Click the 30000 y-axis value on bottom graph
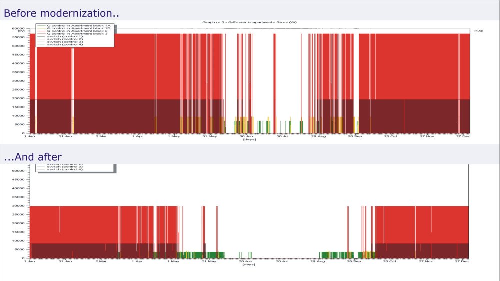This screenshot has width=500, height=281. click(x=19, y=206)
